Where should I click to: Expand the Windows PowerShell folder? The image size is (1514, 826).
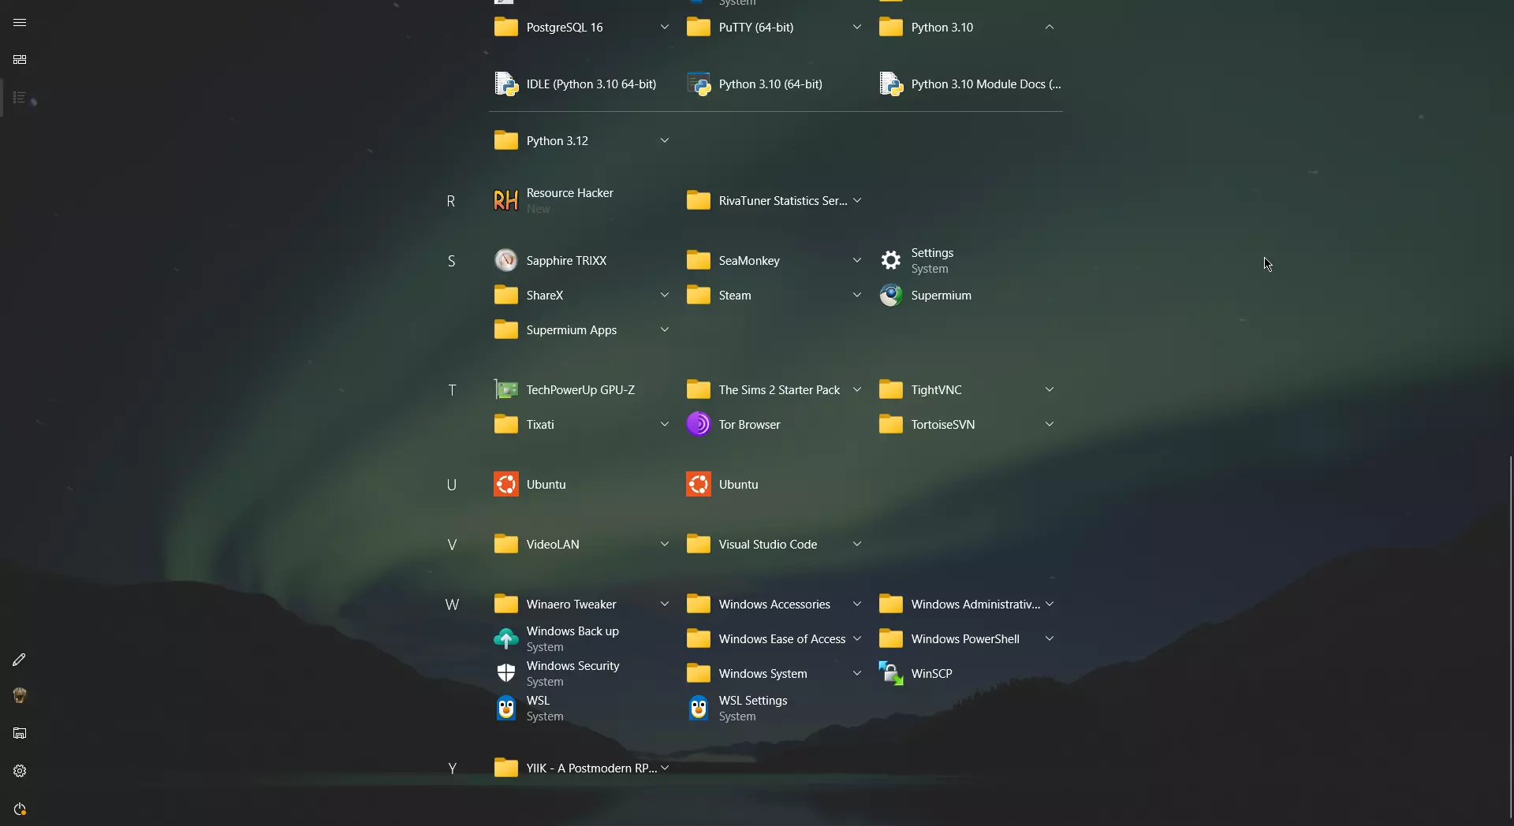point(967,638)
